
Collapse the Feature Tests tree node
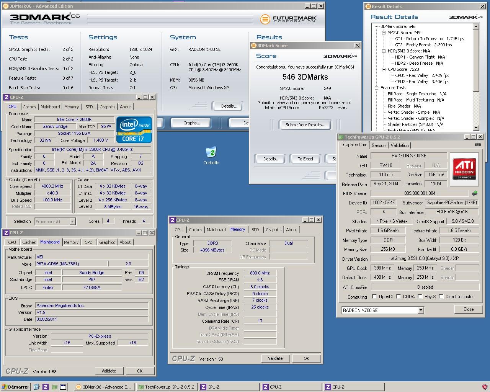point(376,88)
